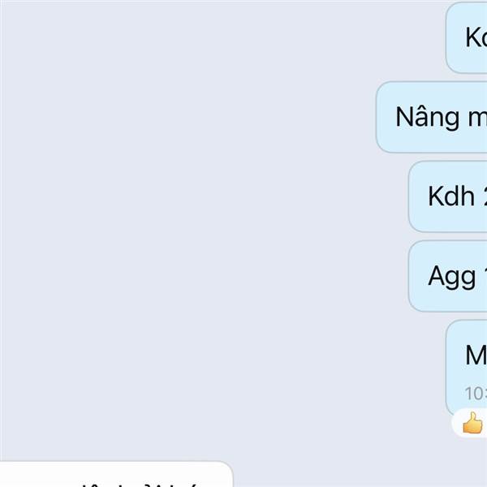The height and width of the screenshot is (487, 487).
Task: Click the partial text inside the white bubble
Action: (x=140, y=485)
